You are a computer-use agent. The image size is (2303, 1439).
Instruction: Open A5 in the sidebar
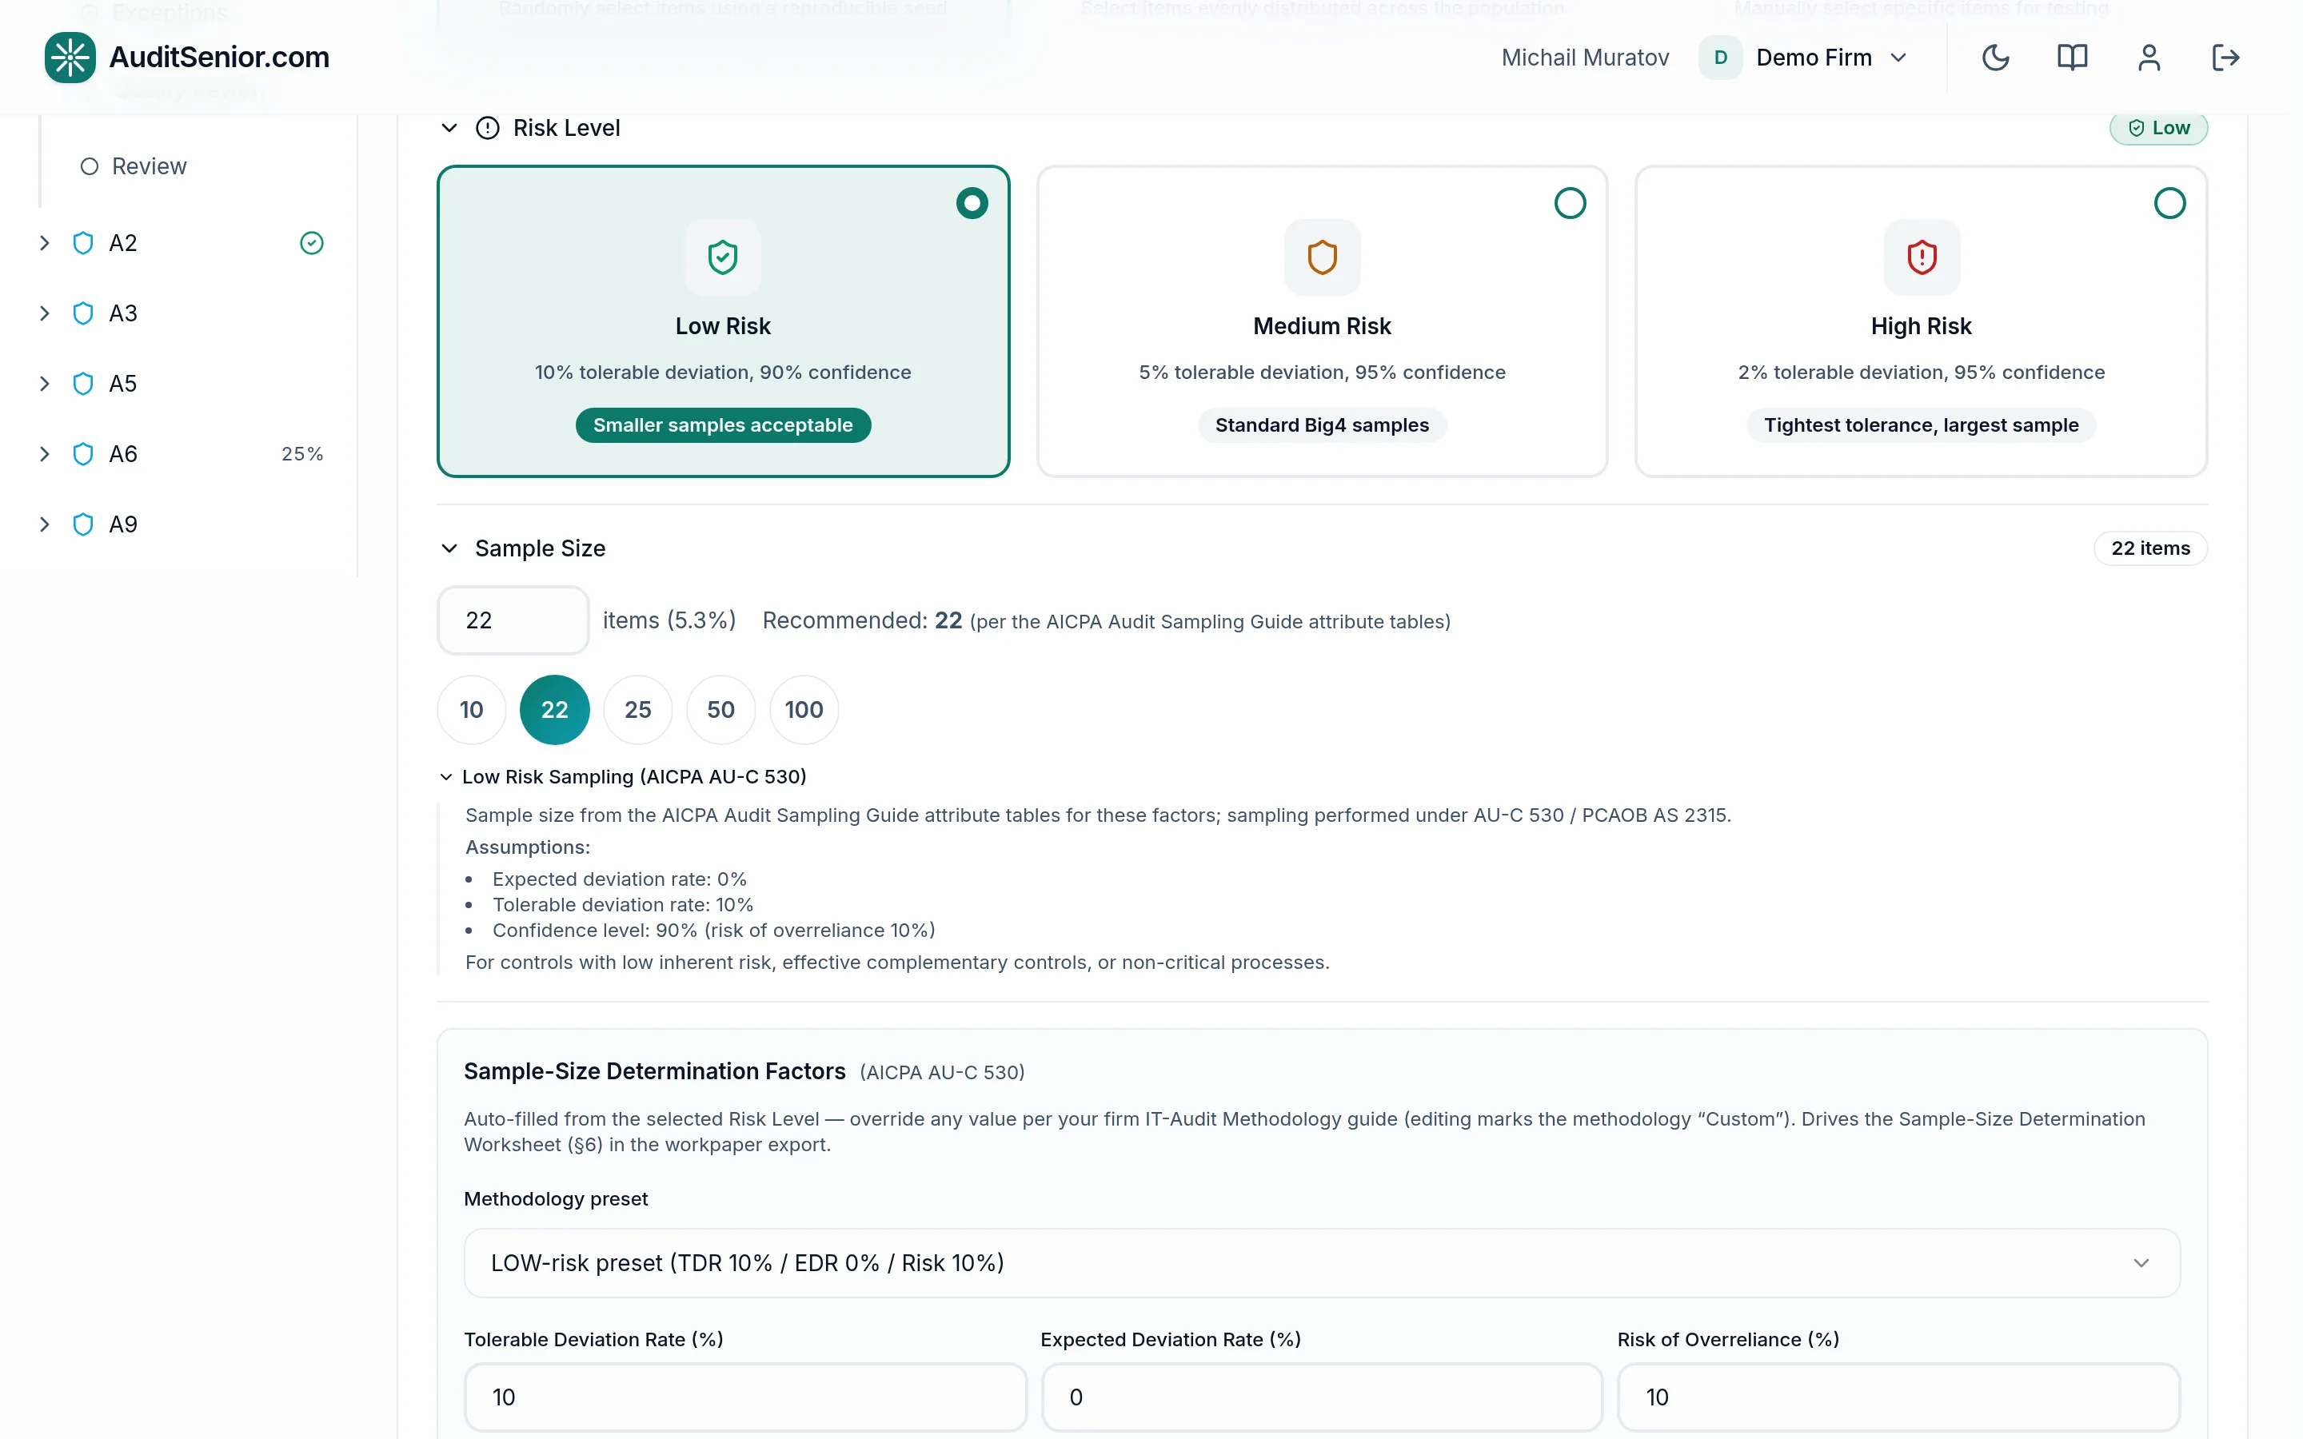pos(123,384)
